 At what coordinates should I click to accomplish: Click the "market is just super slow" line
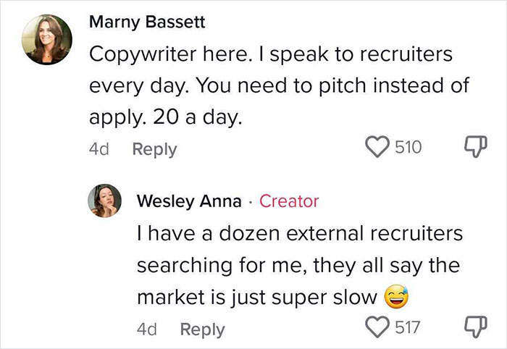pos(257,298)
